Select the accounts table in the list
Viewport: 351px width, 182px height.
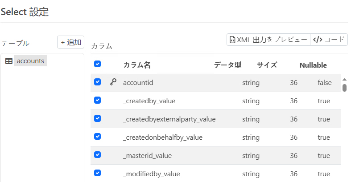[x=30, y=61]
